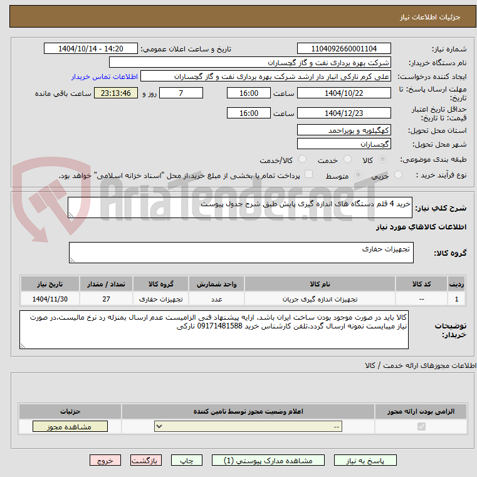477x477 pixels.
Task: Click the quantity cell 27
Action: [106, 299]
